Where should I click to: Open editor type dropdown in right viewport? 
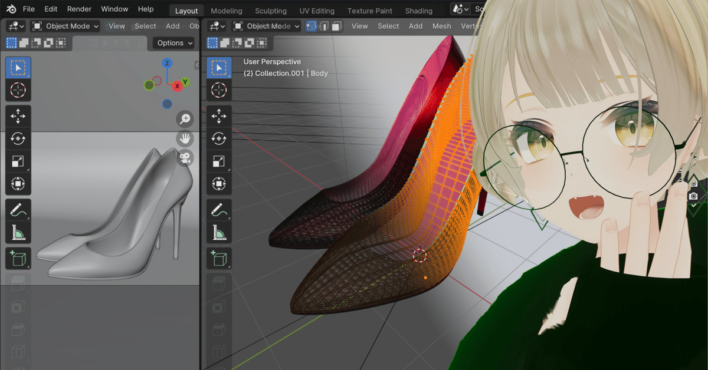(217, 26)
